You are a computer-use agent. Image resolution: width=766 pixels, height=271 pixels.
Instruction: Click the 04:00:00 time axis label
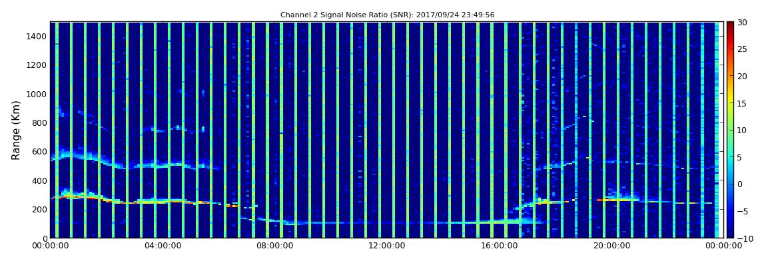tap(162, 246)
